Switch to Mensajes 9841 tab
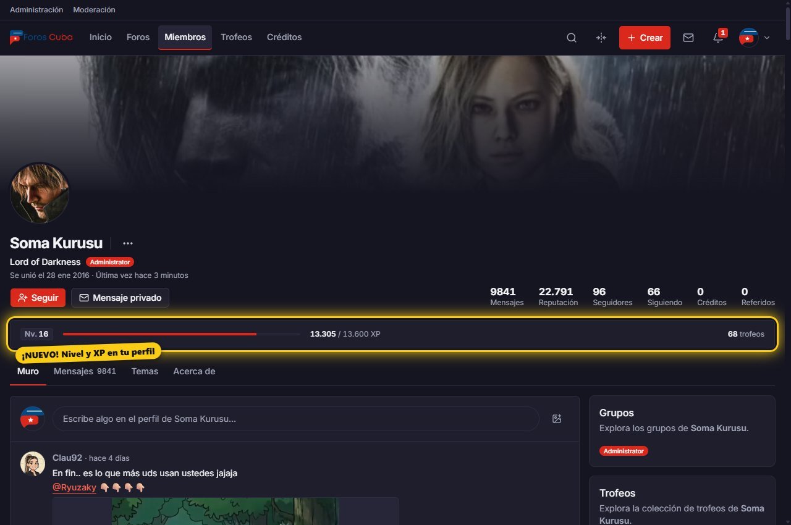 click(x=85, y=371)
